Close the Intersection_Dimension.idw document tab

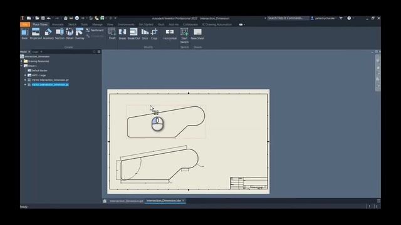click(184, 201)
